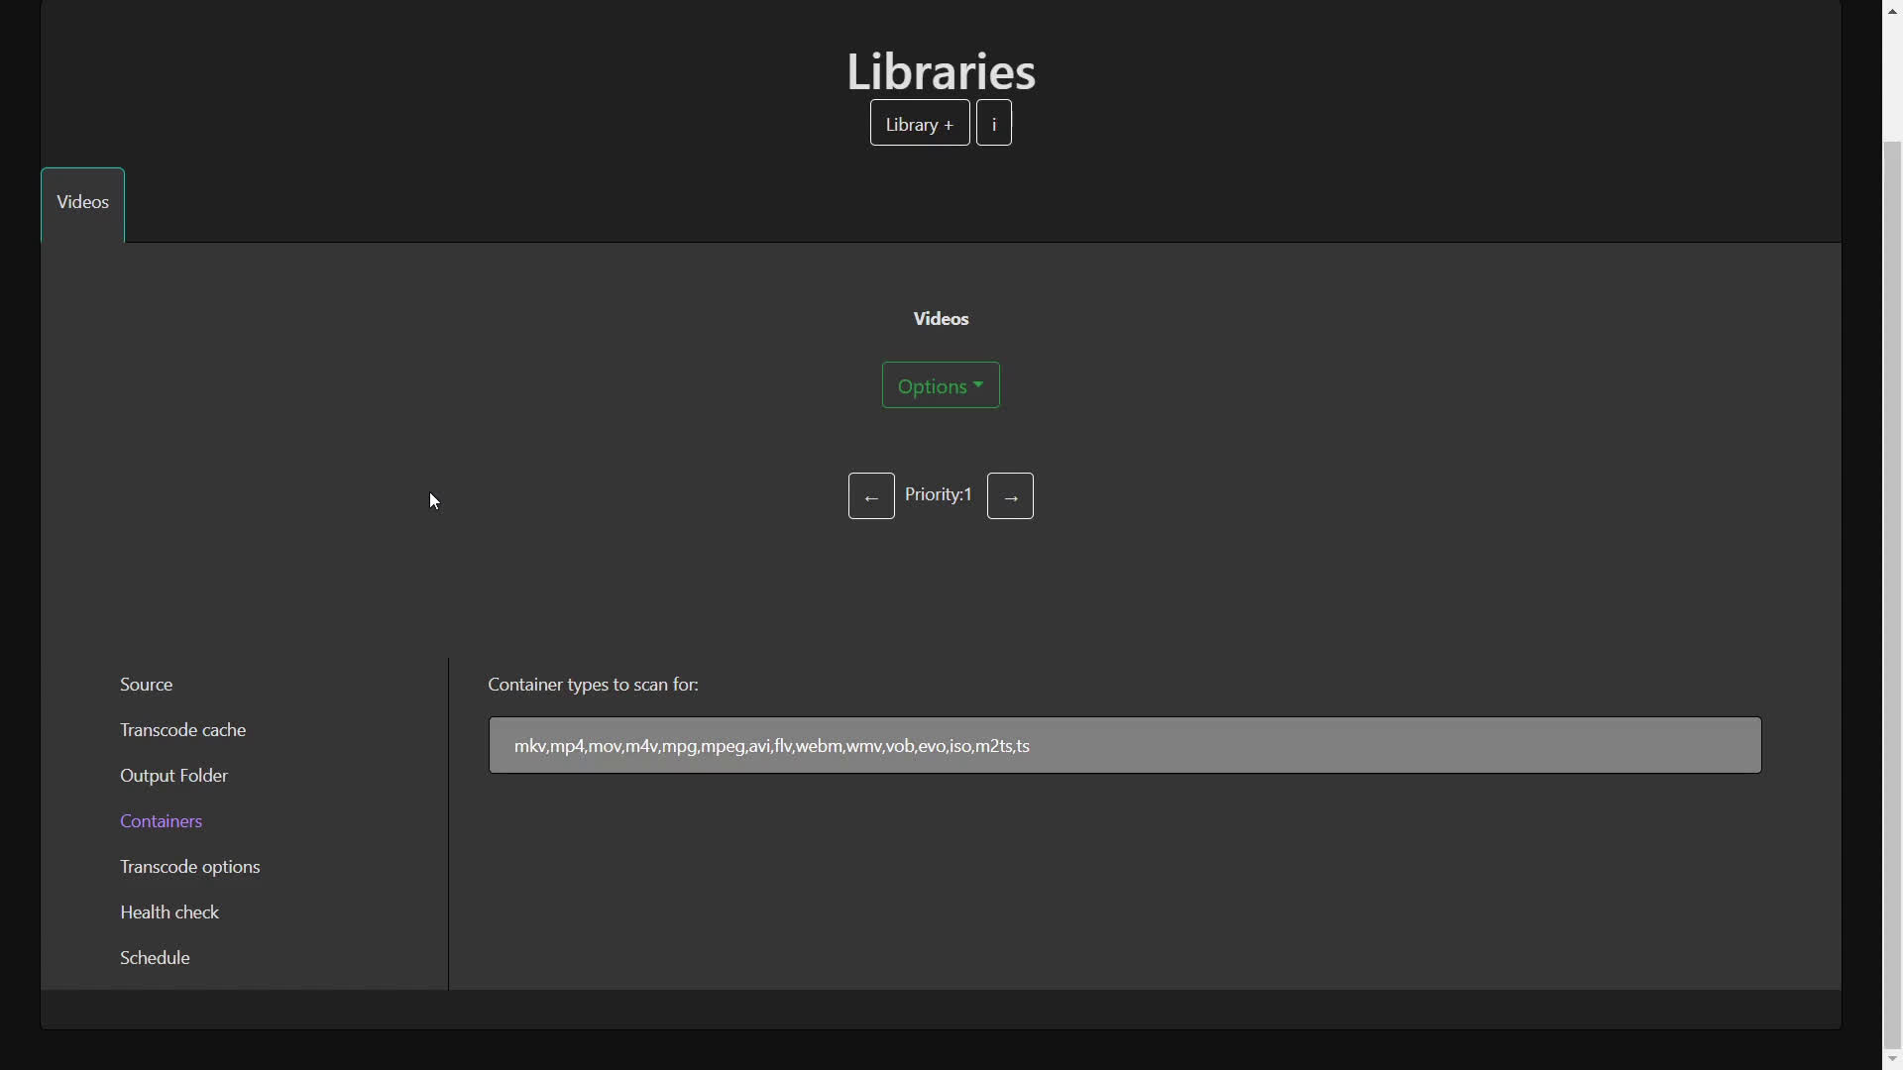Image resolution: width=1903 pixels, height=1070 pixels.
Task: Click the container types input field
Action: pos(1123,745)
